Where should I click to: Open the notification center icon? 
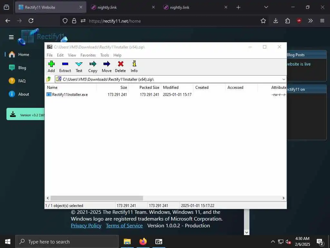click(x=320, y=242)
